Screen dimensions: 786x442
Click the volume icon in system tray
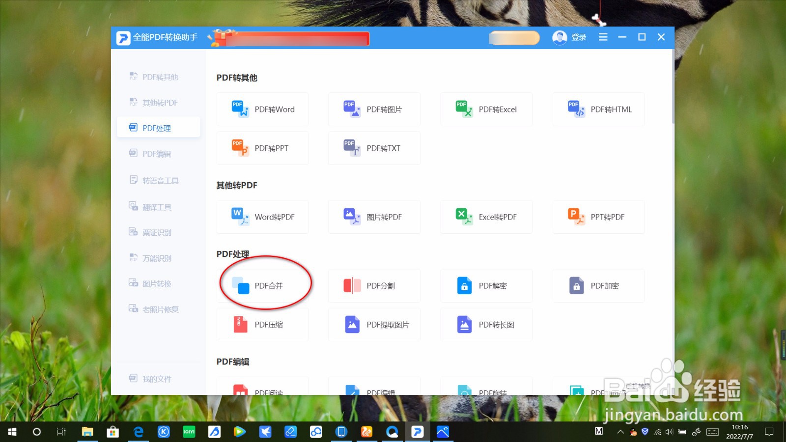click(x=669, y=432)
